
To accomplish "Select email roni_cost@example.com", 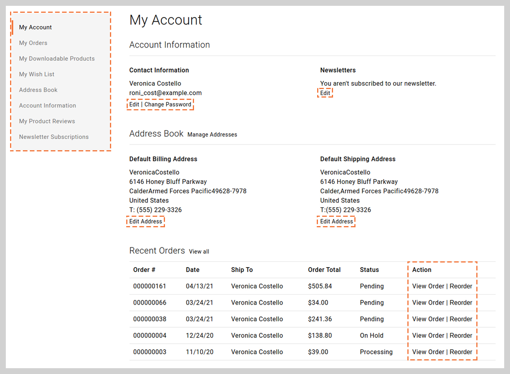I will [165, 93].
